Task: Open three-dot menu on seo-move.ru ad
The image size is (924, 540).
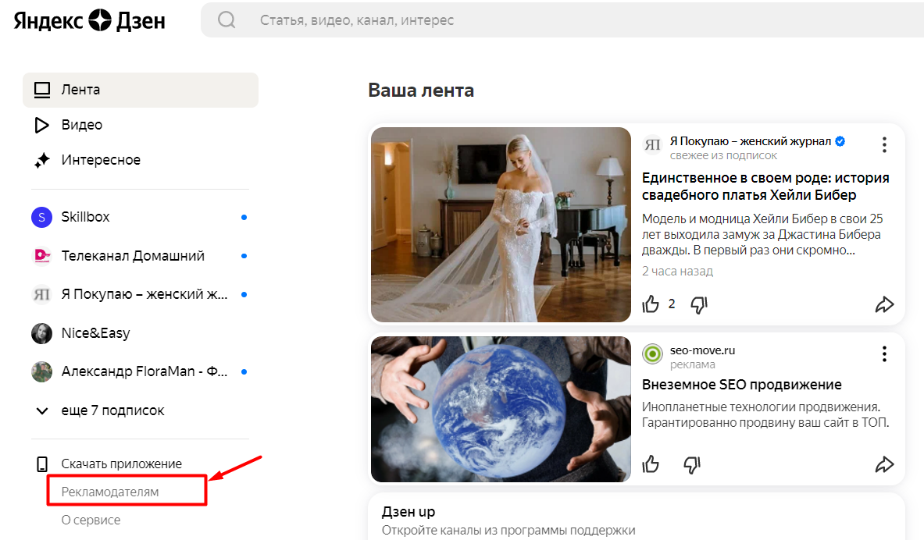Action: [x=884, y=353]
